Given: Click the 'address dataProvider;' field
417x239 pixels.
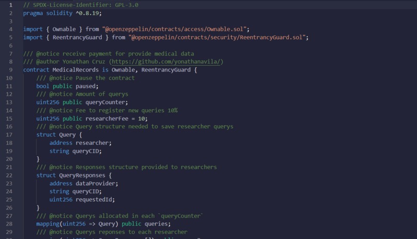Looking at the screenshot, I should coord(83,184).
